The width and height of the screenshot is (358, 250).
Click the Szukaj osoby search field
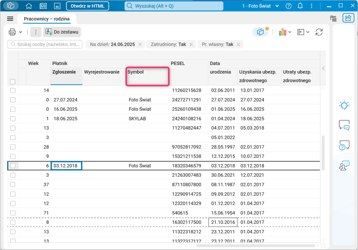(x=45, y=44)
